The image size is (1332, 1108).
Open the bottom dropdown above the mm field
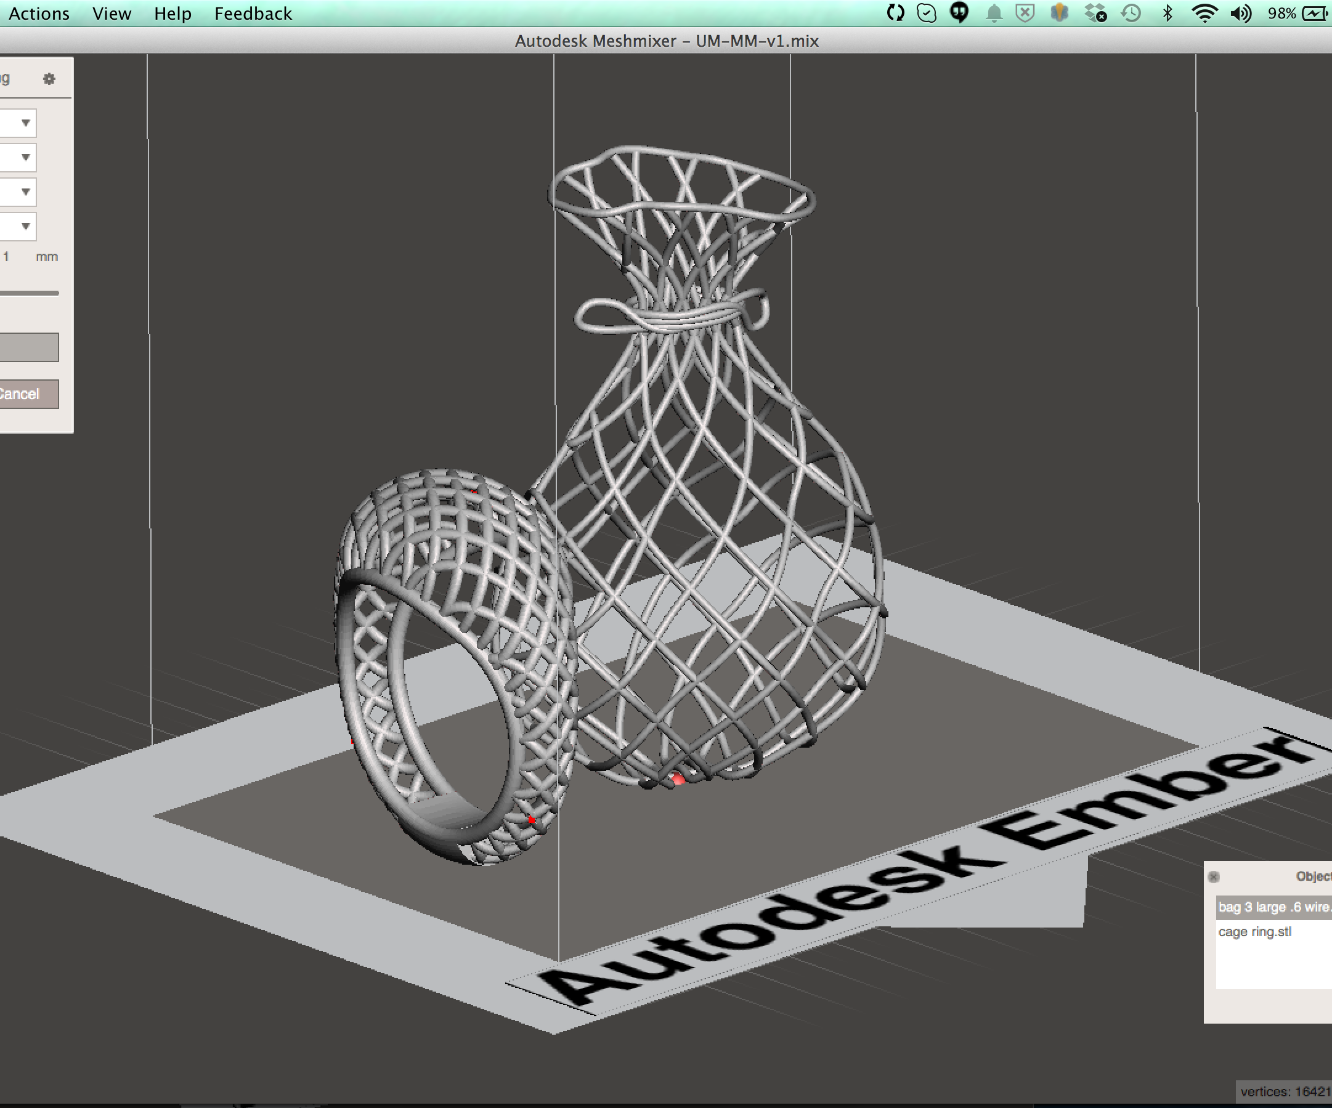tap(25, 226)
